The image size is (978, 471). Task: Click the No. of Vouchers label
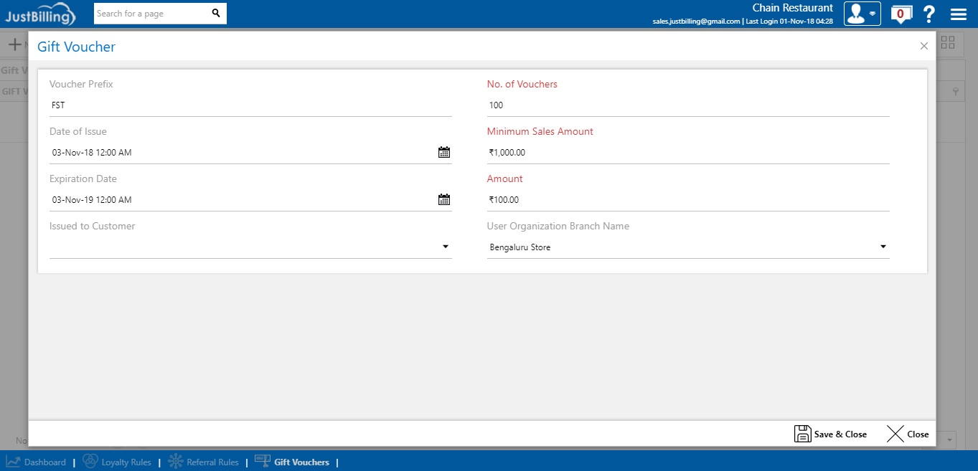click(522, 84)
